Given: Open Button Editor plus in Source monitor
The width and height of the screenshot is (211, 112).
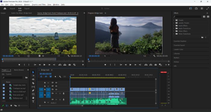Looking at the screenshot, I should (83, 65).
